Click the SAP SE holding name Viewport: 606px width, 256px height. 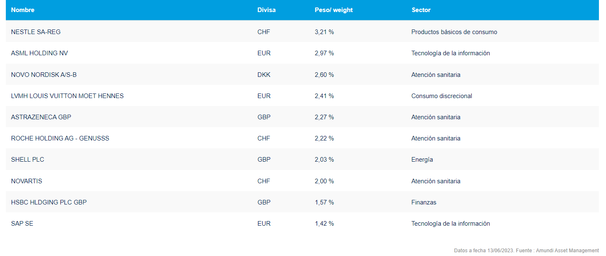tap(22, 224)
